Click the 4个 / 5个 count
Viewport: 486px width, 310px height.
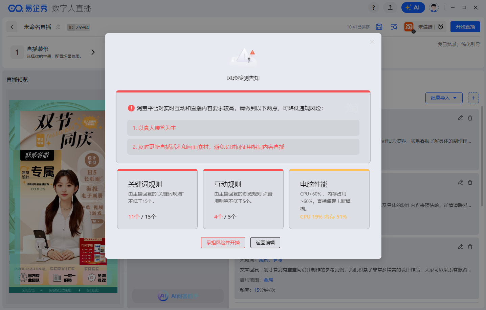pos(225,216)
